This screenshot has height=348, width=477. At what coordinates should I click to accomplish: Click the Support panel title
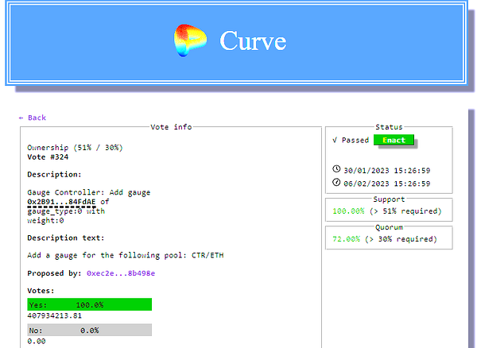[389, 199]
